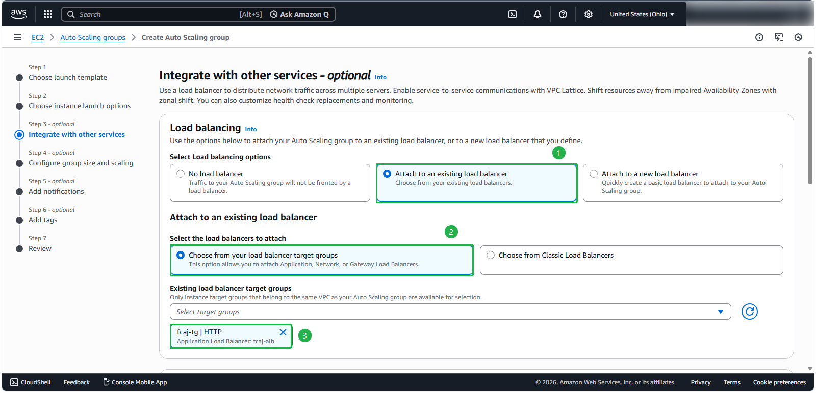The image size is (816, 393).
Task: Click scrollbar up arrow
Action: tap(810, 52)
